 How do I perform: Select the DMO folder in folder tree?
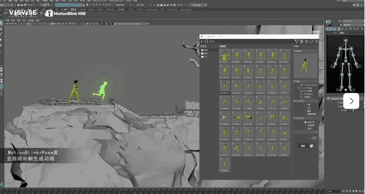[x=205, y=50]
